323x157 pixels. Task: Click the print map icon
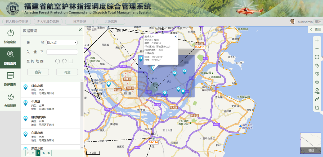317,82
